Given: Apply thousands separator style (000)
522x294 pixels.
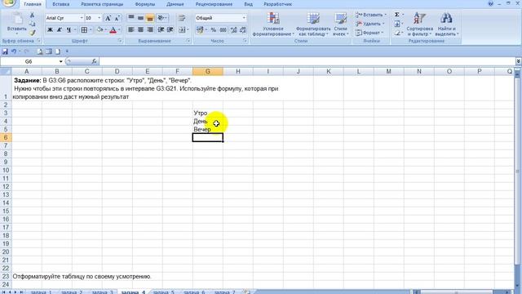Looking at the screenshot, I should [x=223, y=30].
